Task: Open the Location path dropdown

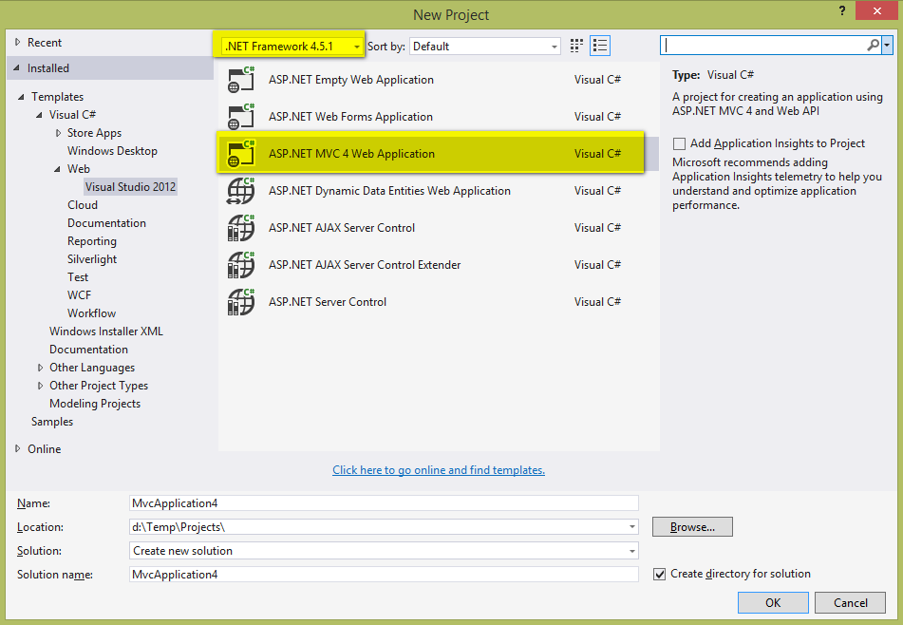Action: pyautogui.click(x=631, y=527)
